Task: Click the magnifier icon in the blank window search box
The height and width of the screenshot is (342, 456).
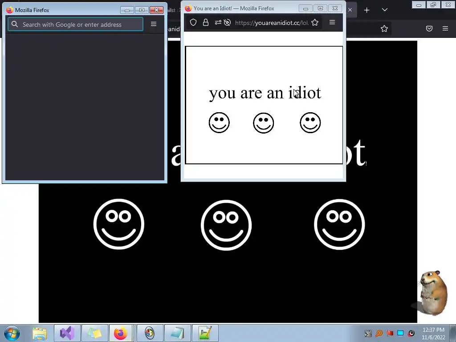Action: coord(15,24)
